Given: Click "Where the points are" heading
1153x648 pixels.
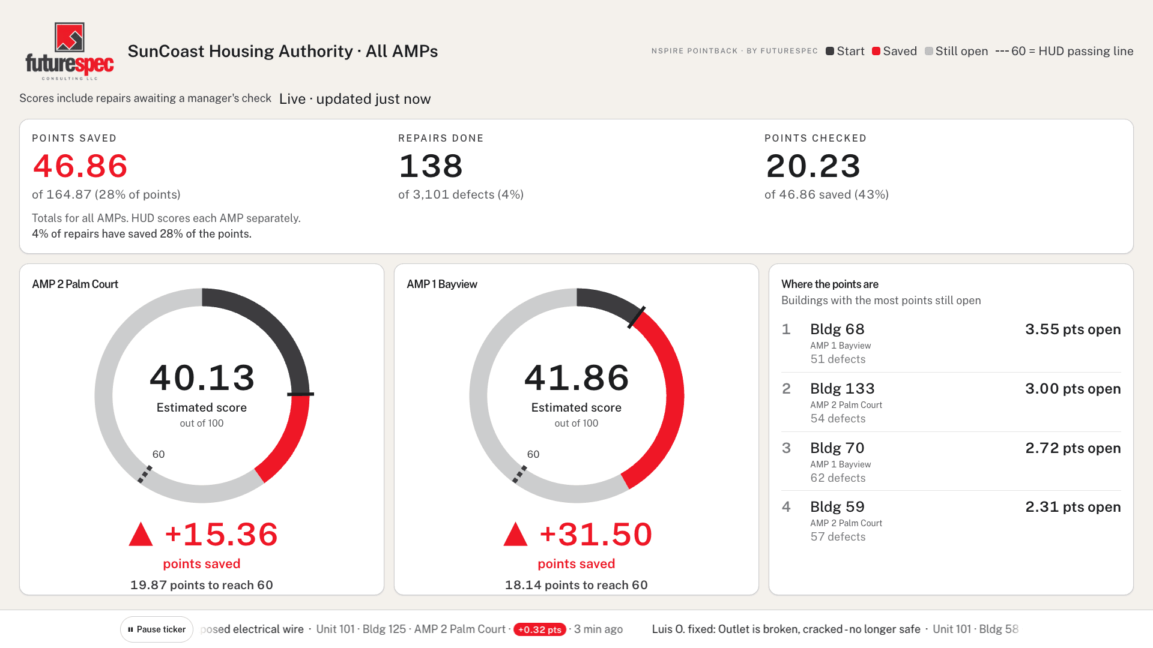Looking at the screenshot, I should [x=830, y=284].
